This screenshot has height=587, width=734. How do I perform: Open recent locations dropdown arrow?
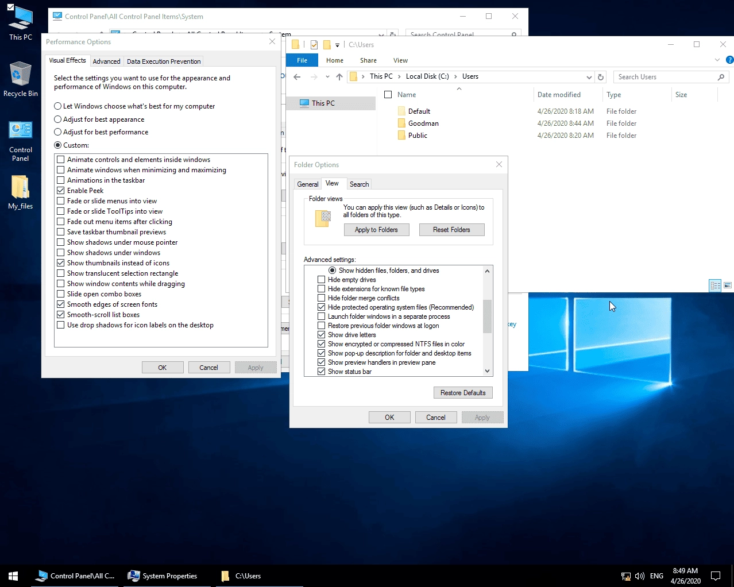pyautogui.click(x=327, y=77)
